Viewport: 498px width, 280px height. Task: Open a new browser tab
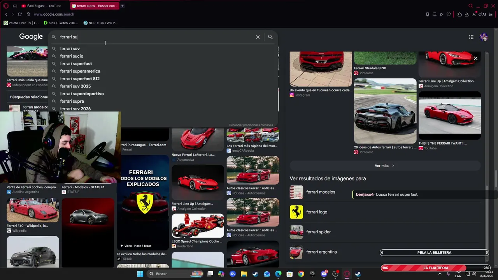coord(122,6)
